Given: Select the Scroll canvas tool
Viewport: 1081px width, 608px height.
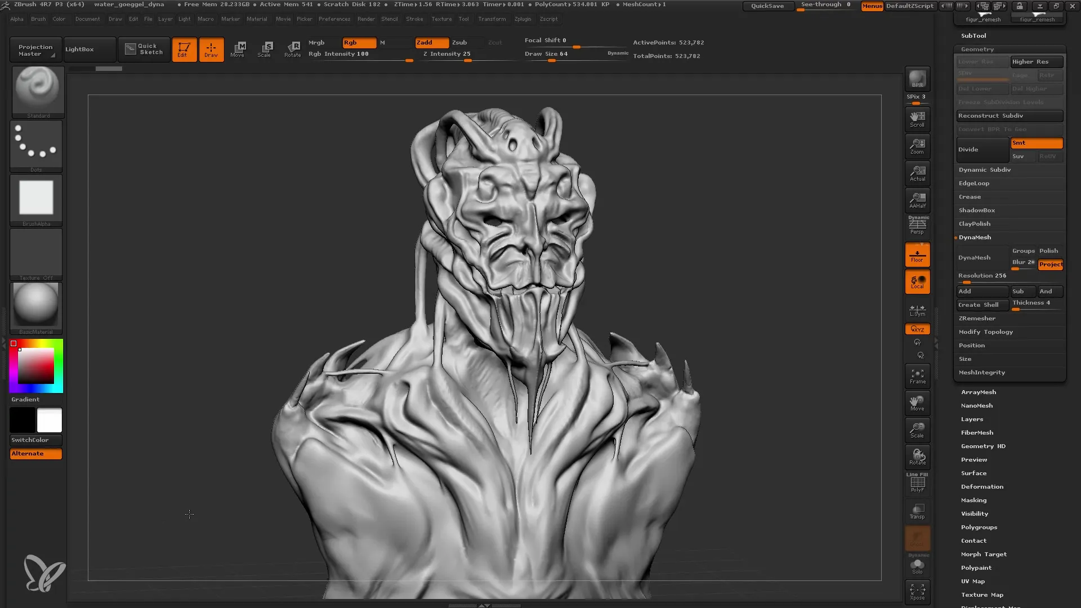Looking at the screenshot, I should click(917, 119).
